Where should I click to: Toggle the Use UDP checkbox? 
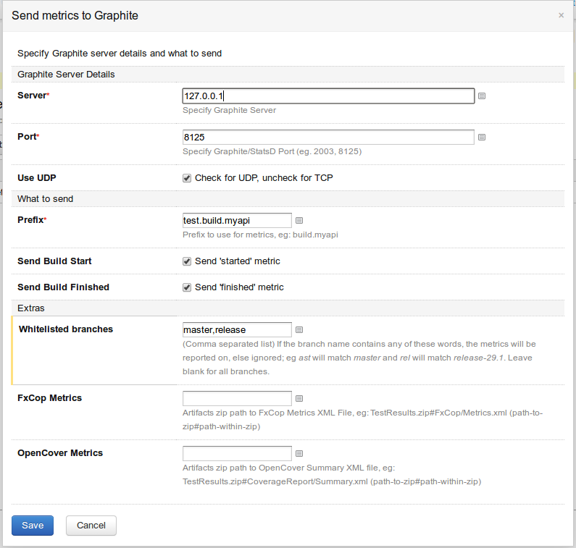click(x=187, y=178)
